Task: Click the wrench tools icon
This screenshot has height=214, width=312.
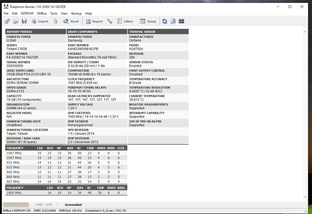Action: [x=110, y=21]
